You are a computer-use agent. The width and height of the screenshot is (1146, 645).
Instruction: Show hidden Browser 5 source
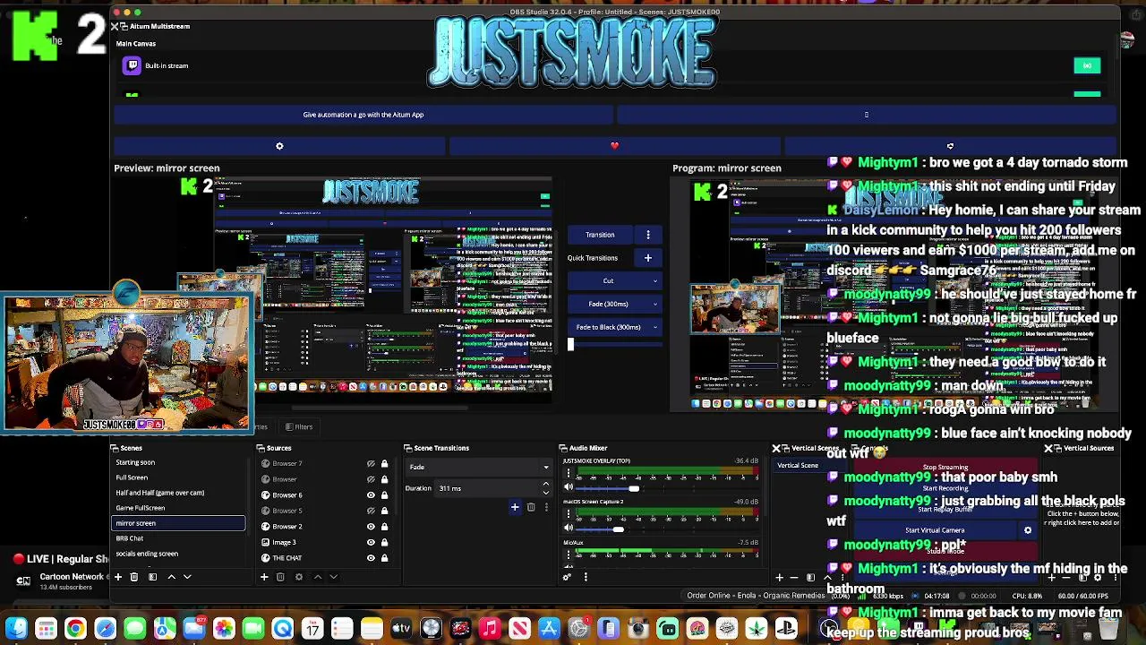coord(371,511)
